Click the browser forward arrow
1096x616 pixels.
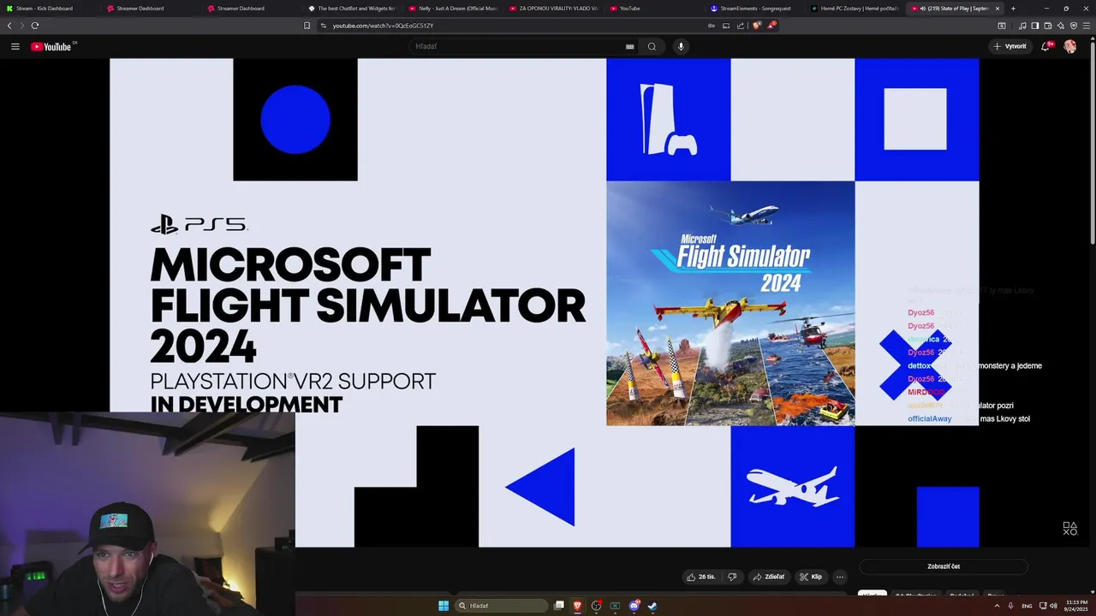[21, 26]
